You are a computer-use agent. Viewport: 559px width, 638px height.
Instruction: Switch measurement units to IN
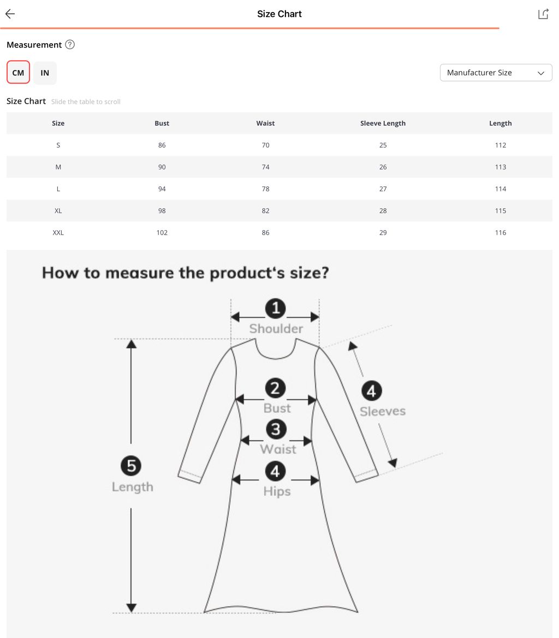tap(45, 73)
